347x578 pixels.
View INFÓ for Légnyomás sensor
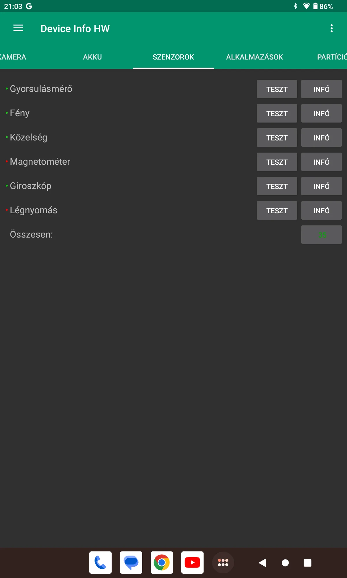(x=321, y=210)
